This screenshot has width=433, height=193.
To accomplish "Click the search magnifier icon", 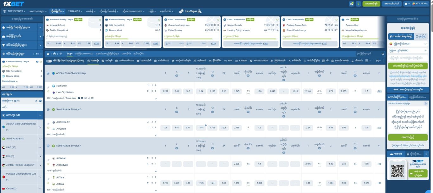I will tap(383, 54).
